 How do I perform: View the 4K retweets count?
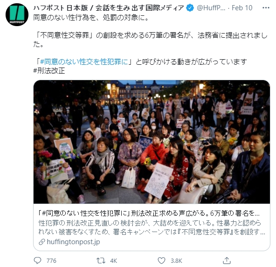[113, 260]
